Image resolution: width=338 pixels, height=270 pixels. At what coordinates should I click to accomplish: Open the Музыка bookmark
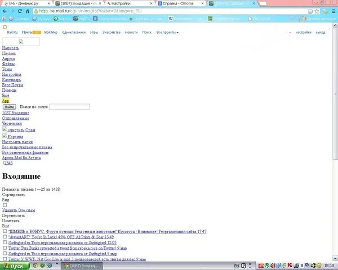pos(41,19)
